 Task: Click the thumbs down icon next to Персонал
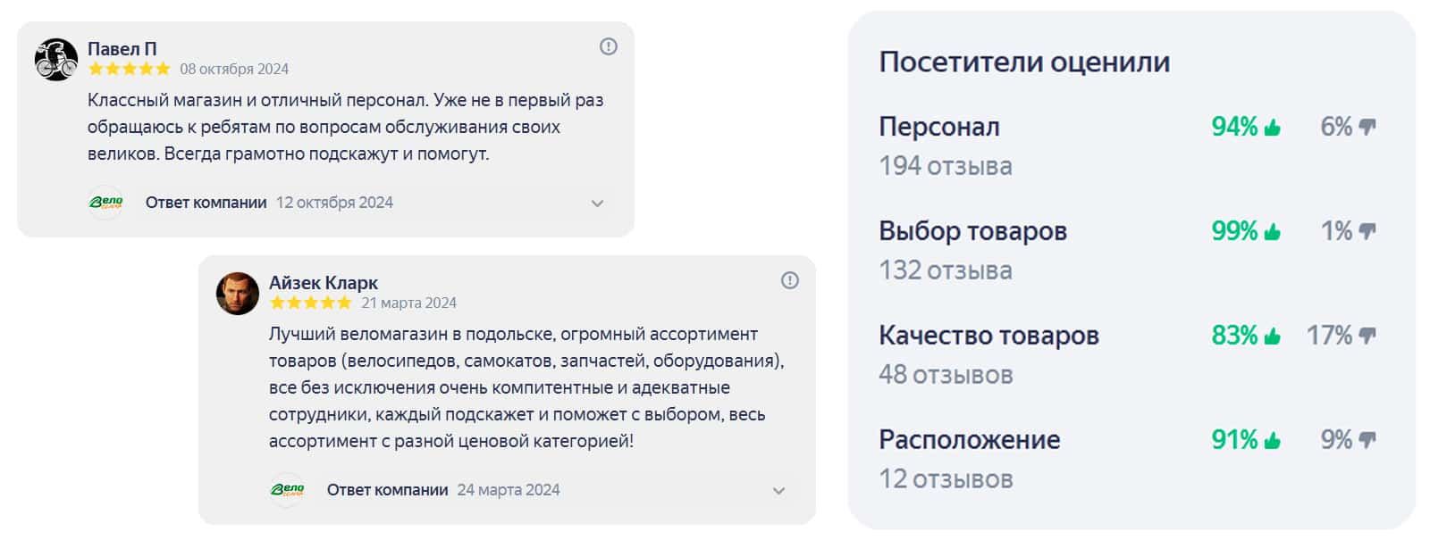click(x=1367, y=127)
